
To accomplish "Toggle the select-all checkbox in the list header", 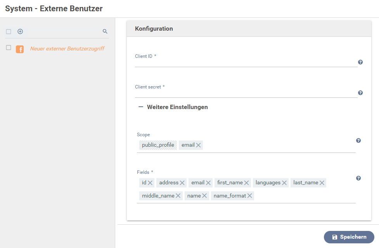I will [9, 31].
